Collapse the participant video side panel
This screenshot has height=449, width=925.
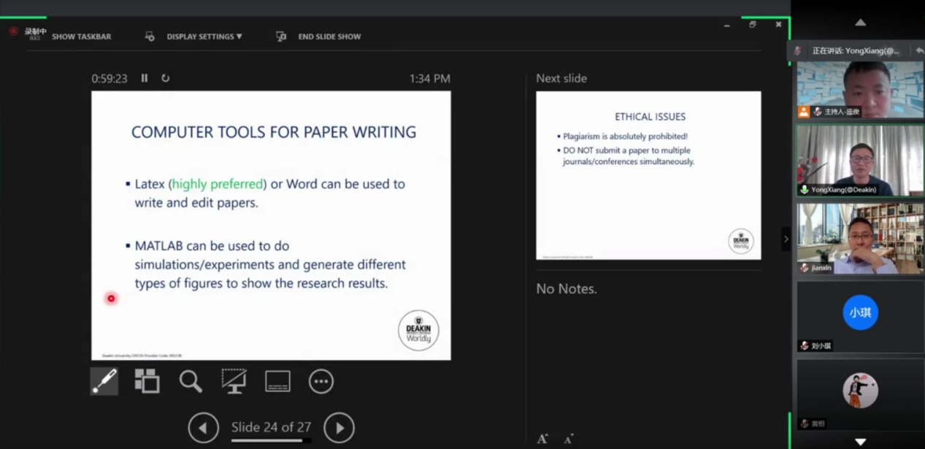(x=786, y=239)
